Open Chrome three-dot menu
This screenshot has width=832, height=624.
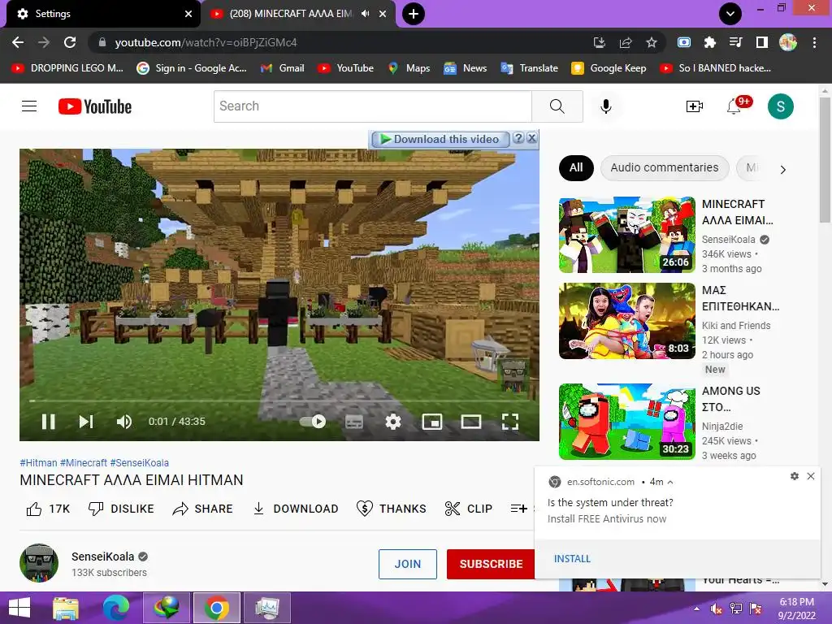[x=814, y=42]
